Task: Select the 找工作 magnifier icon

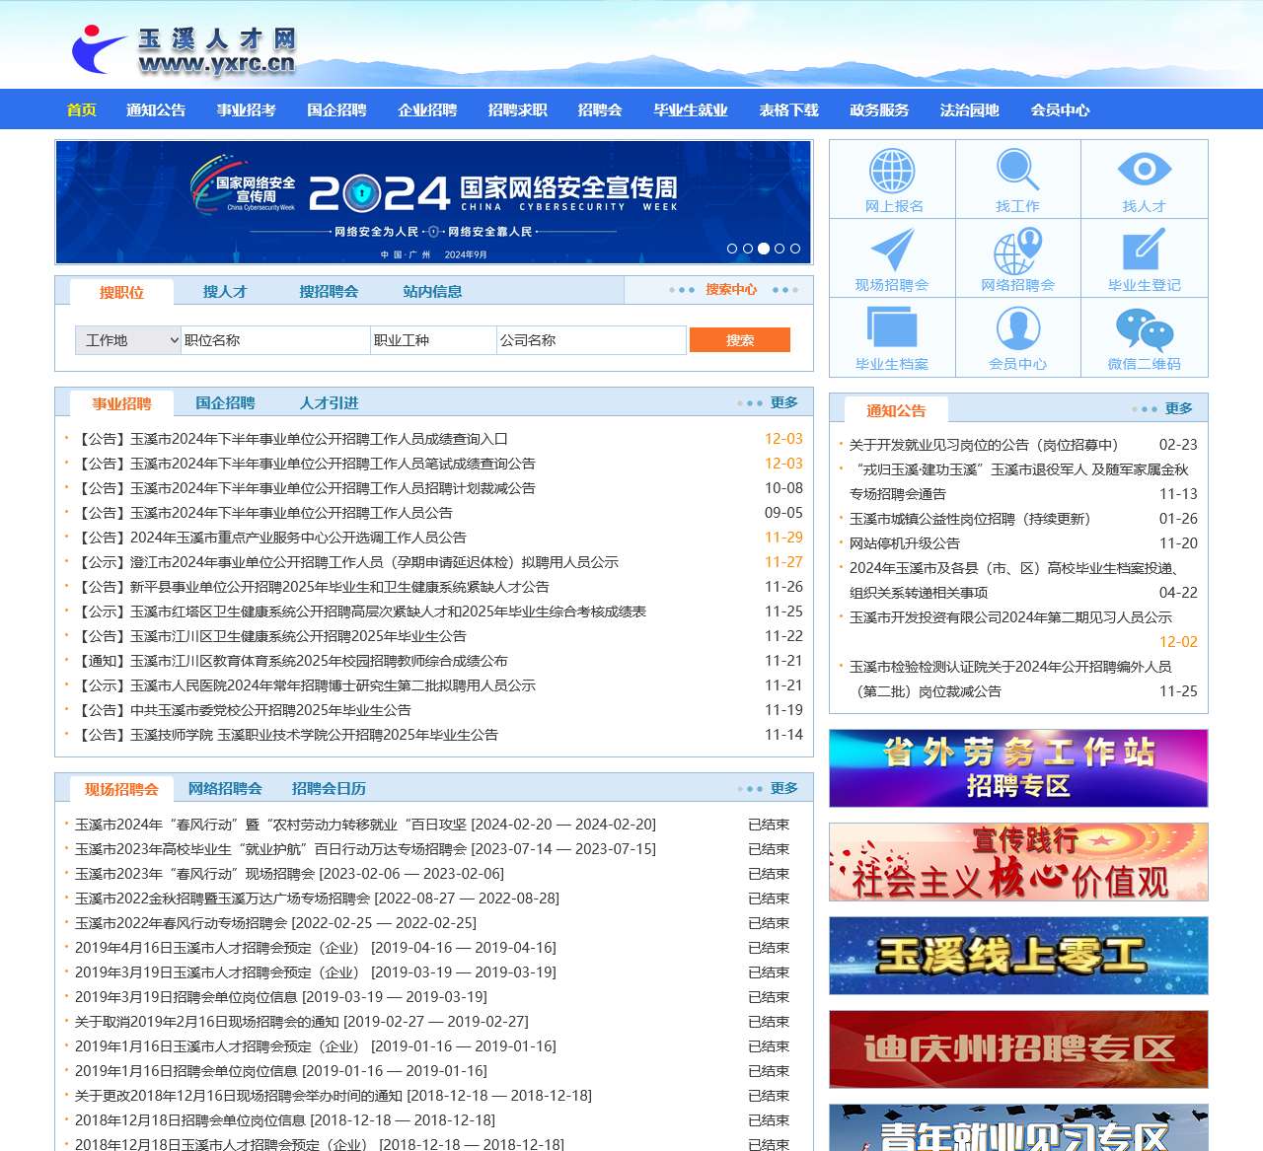Action: 1019,179
